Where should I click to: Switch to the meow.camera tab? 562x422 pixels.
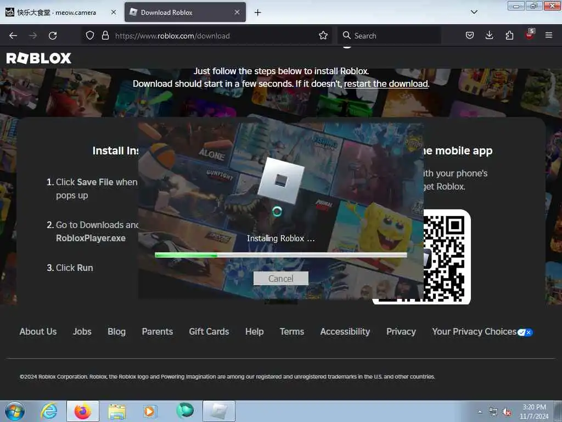coord(57,13)
